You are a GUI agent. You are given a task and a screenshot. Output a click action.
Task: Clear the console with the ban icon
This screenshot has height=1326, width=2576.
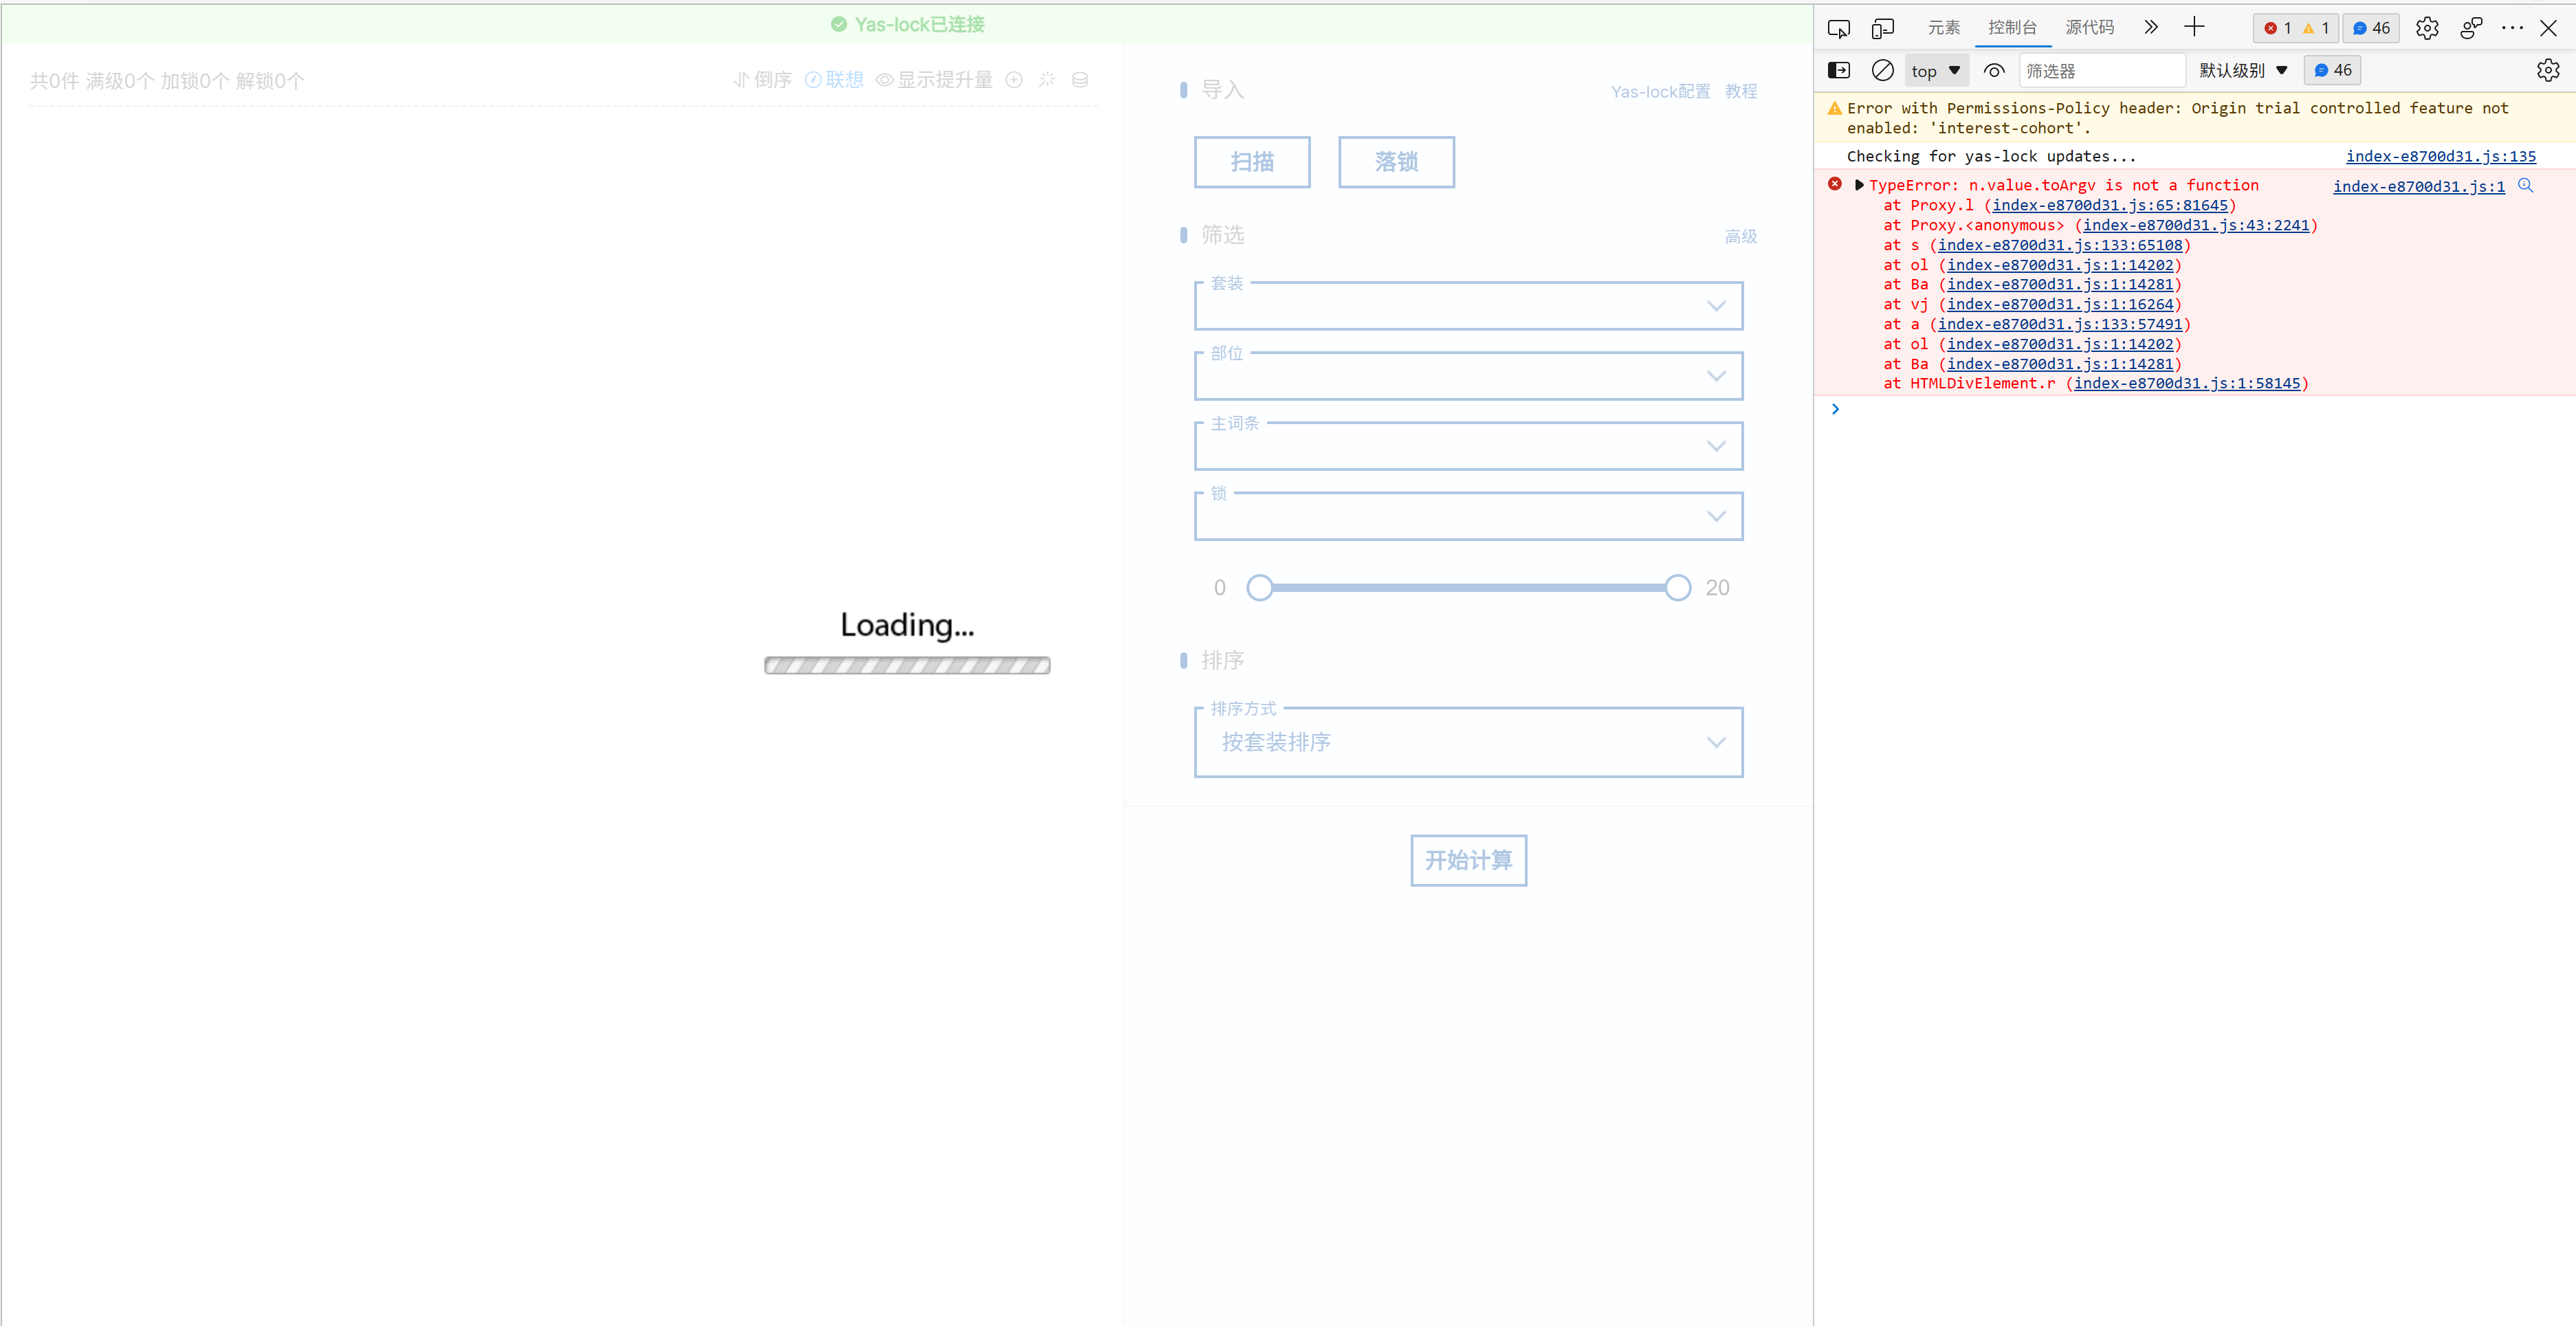pyautogui.click(x=1884, y=70)
